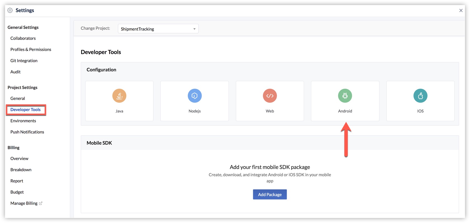Open the iOS configuration icon

tap(420, 96)
